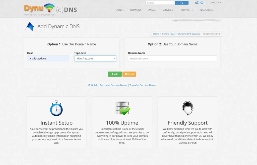
Task: Open the Top Level domain dropdown
Action: [95, 59]
